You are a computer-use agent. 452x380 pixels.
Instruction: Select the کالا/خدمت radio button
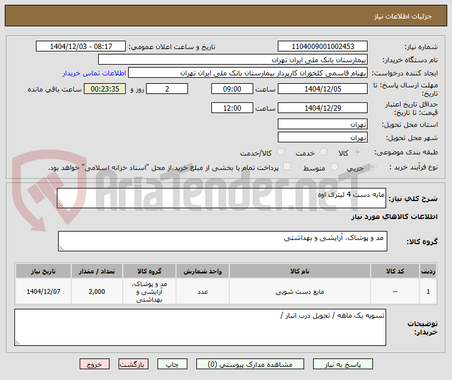pos(281,152)
